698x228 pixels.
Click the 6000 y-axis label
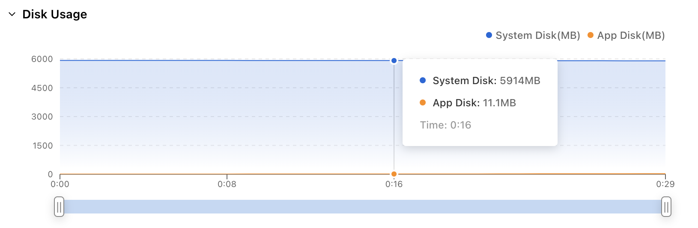pos(42,59)
